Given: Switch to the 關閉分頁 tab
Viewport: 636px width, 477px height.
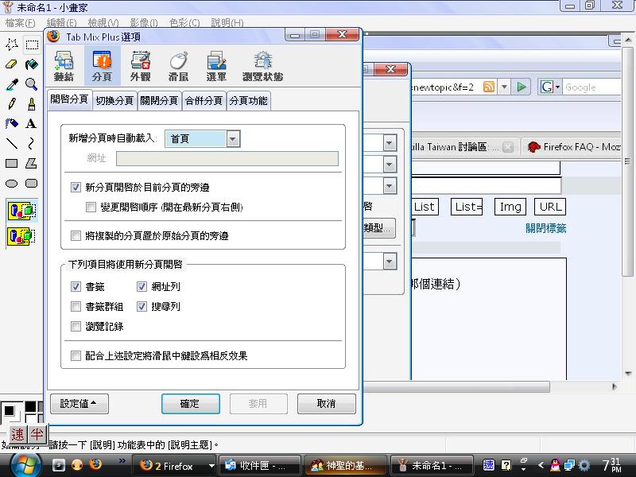Looking at the screenshot, I should click(159, 101).
